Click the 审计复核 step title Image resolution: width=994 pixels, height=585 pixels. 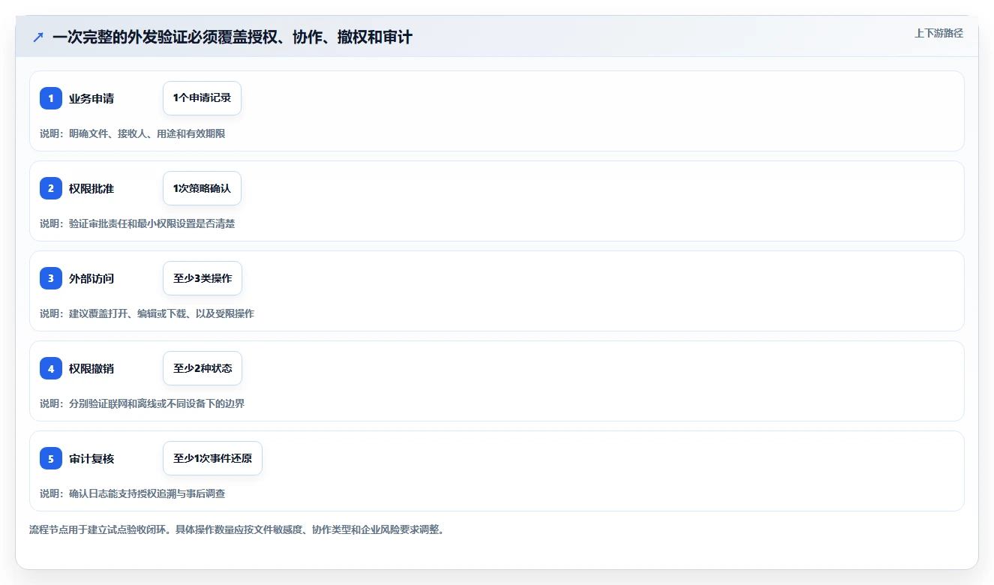92,458
